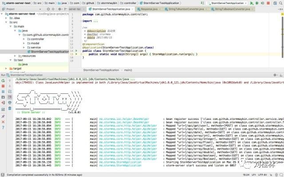The height and width of the screenshot is (177, 284).
Task: Switch to Response.java tab
Action: coord(149,9)
